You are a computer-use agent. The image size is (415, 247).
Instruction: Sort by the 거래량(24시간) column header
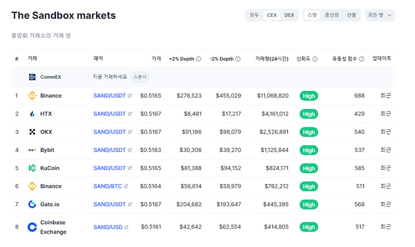click(272, 59)
